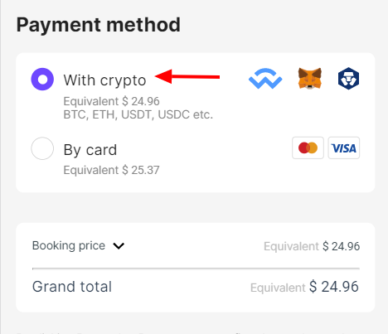Viewport: 388px width, 334px height.
Task: Click the MetaMask fox icon
Action: 310,79
